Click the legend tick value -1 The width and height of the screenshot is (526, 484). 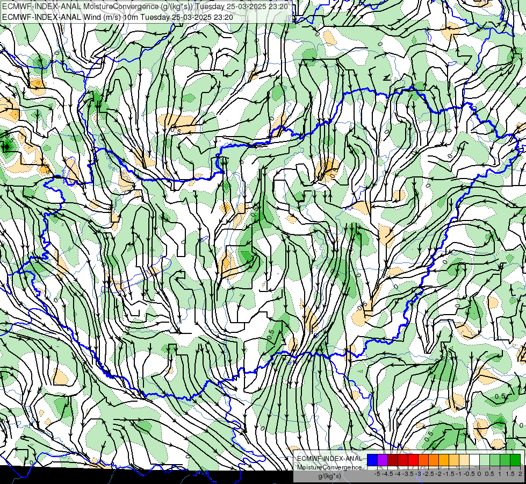[x=459, y=474]
